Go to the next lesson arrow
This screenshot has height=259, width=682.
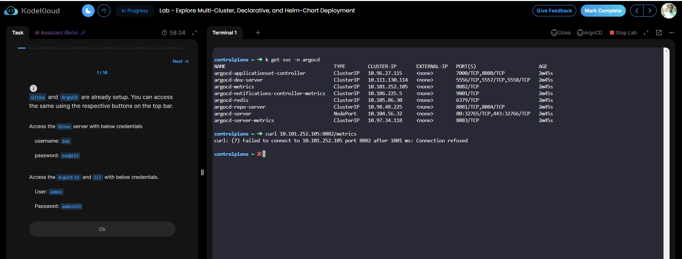650,11
